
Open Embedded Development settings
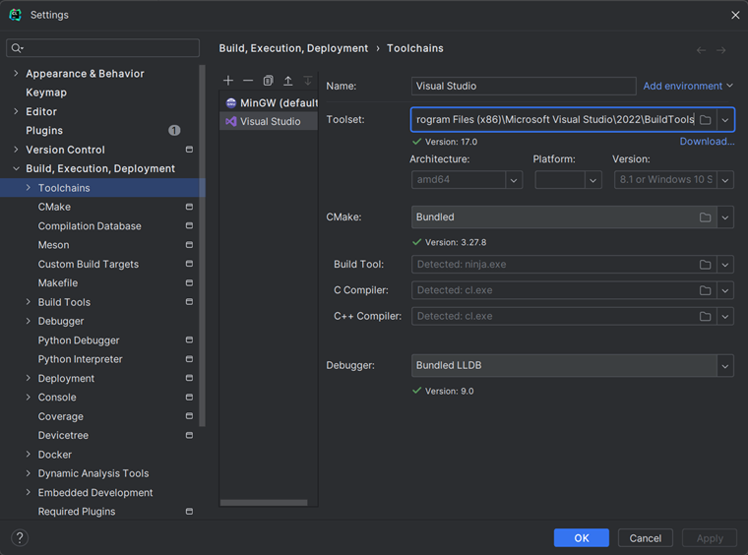coord(95,493)
